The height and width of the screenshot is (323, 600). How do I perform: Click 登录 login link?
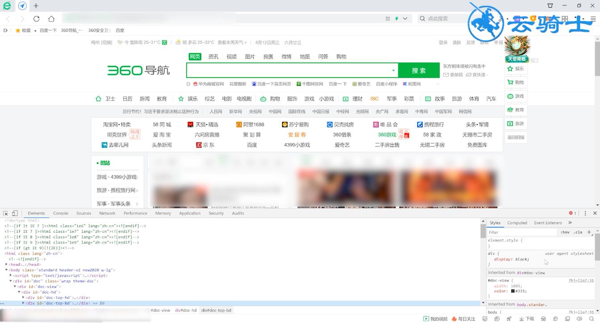point(443,42)
